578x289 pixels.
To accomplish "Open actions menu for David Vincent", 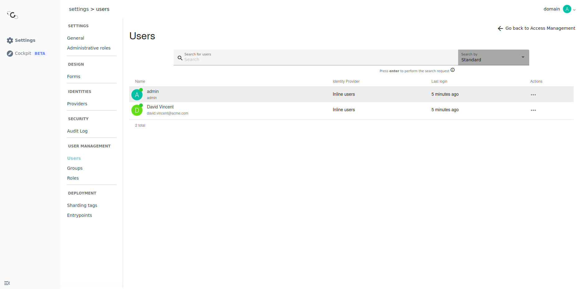I will pos(533,110).
